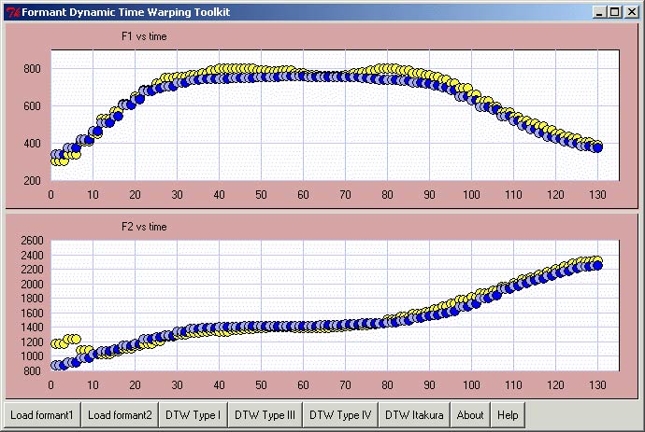Maximize the Formant toolkit window

click(x=614, y=12)
